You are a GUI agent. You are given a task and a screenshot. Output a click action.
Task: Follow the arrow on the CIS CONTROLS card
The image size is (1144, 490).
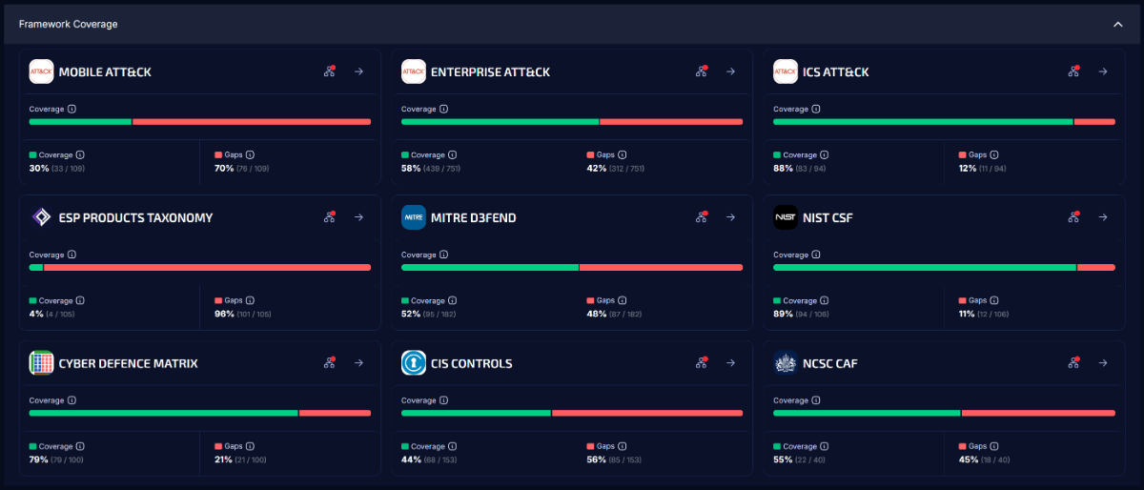730,363
